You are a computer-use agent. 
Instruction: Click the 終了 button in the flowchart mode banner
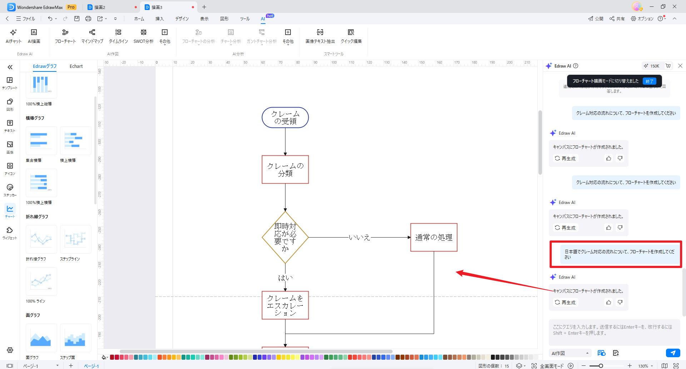coord(649,81)
